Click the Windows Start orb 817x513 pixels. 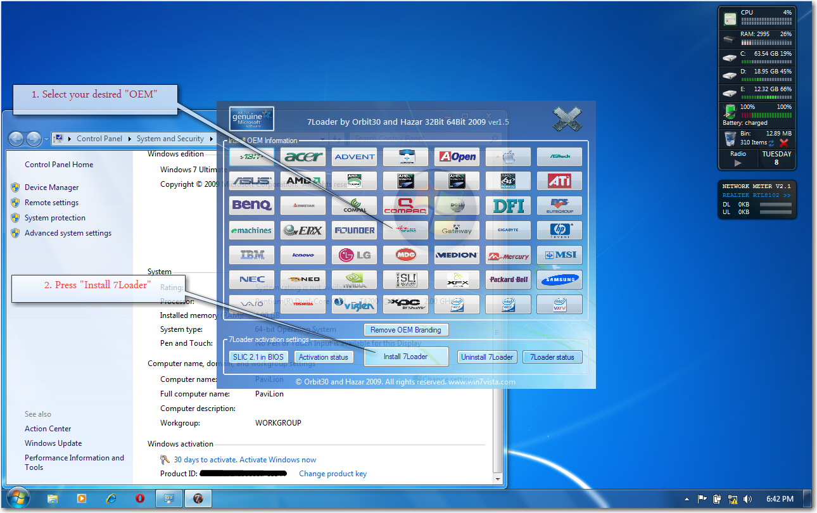17,498
